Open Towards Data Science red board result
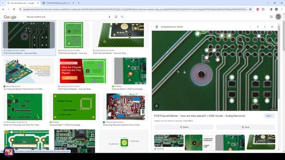The width and height of the screenshot is (285, 160). point(126,107)
